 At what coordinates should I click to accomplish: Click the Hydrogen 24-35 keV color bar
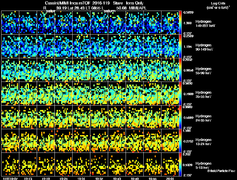(180, 117)
